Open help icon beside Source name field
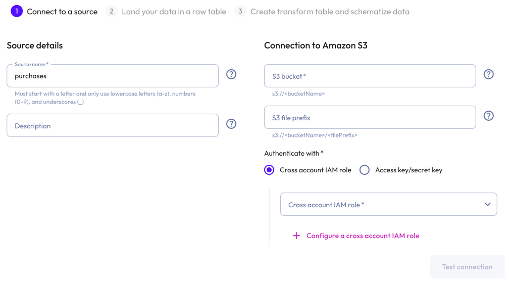Screen dimensions: 509x283 (x=231, y=74)
